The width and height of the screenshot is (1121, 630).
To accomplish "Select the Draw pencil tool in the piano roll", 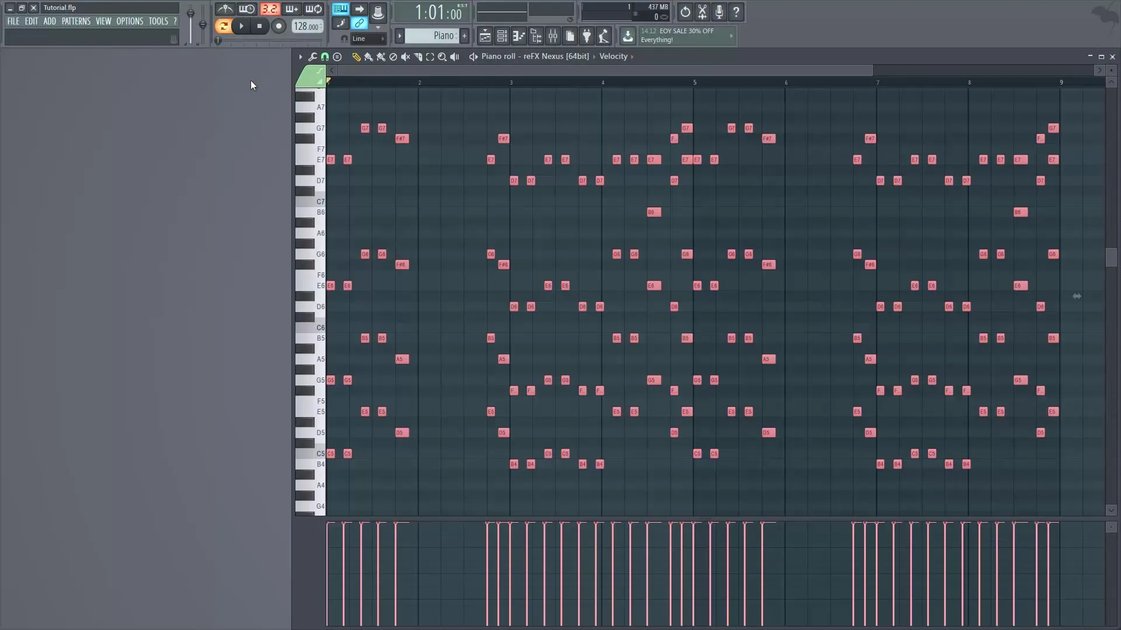I will tap(357, 57).
